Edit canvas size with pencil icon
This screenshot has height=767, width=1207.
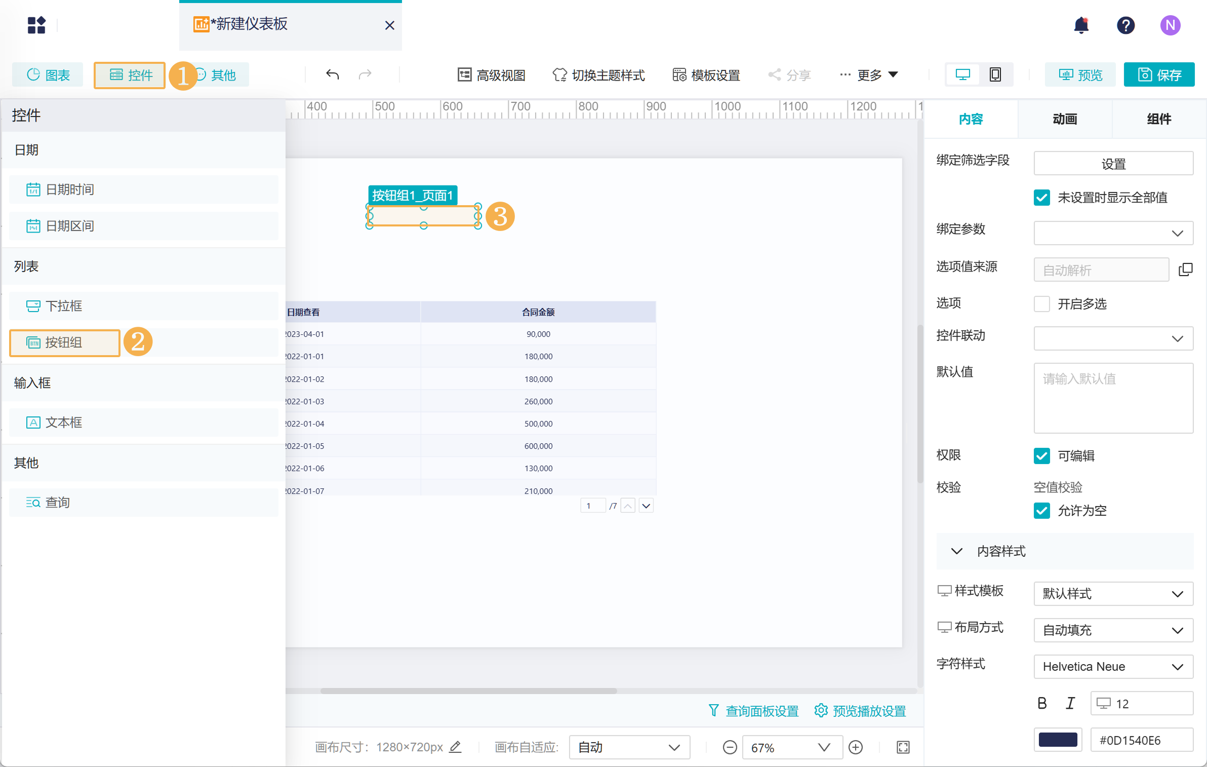[455, 747]
